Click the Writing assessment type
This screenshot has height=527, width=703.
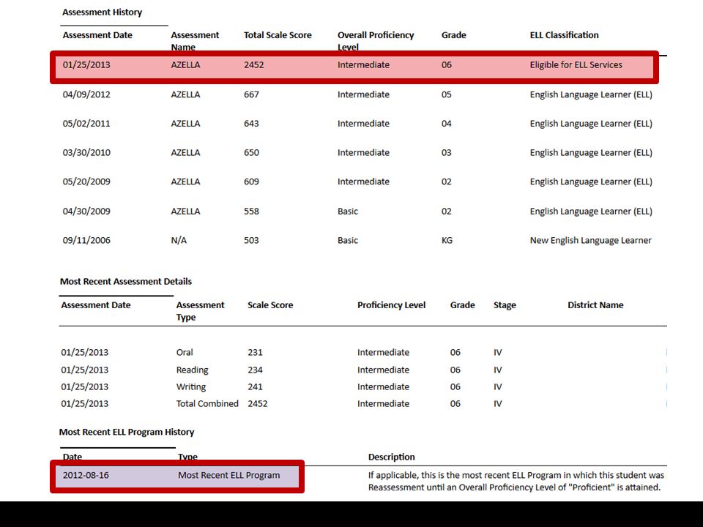pyautogui.click(x=191, y=387)
